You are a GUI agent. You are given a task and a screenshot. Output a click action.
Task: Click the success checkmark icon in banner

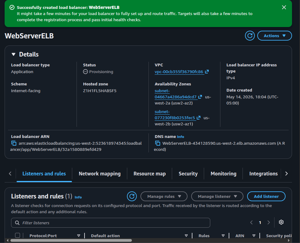pyautogui.click(x=12, y=7)
